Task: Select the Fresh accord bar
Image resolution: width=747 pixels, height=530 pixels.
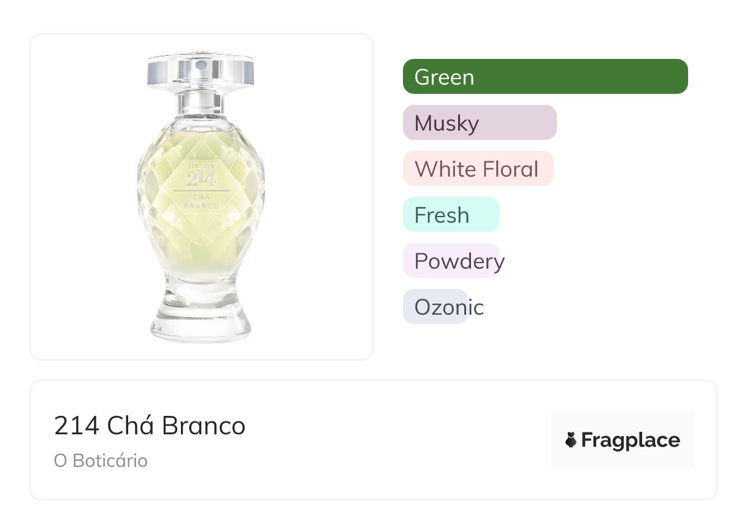Action: coord(451,215)
